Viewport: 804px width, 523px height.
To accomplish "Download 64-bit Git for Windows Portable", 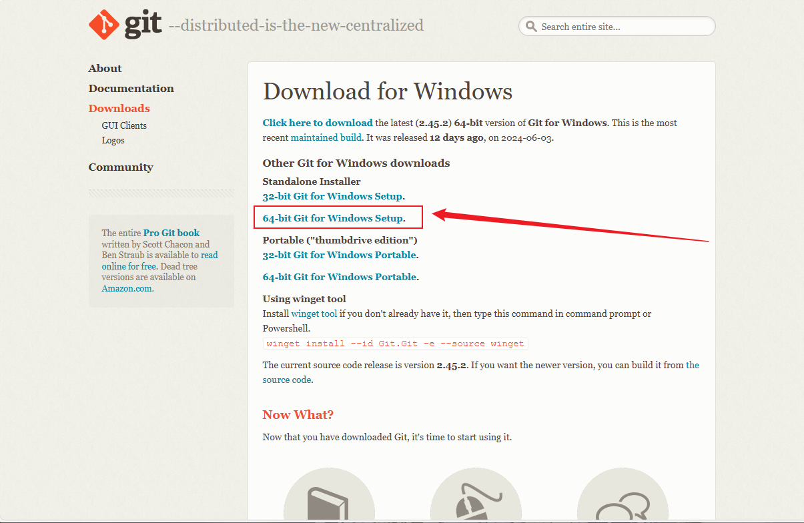I will (x=340, y=277).
